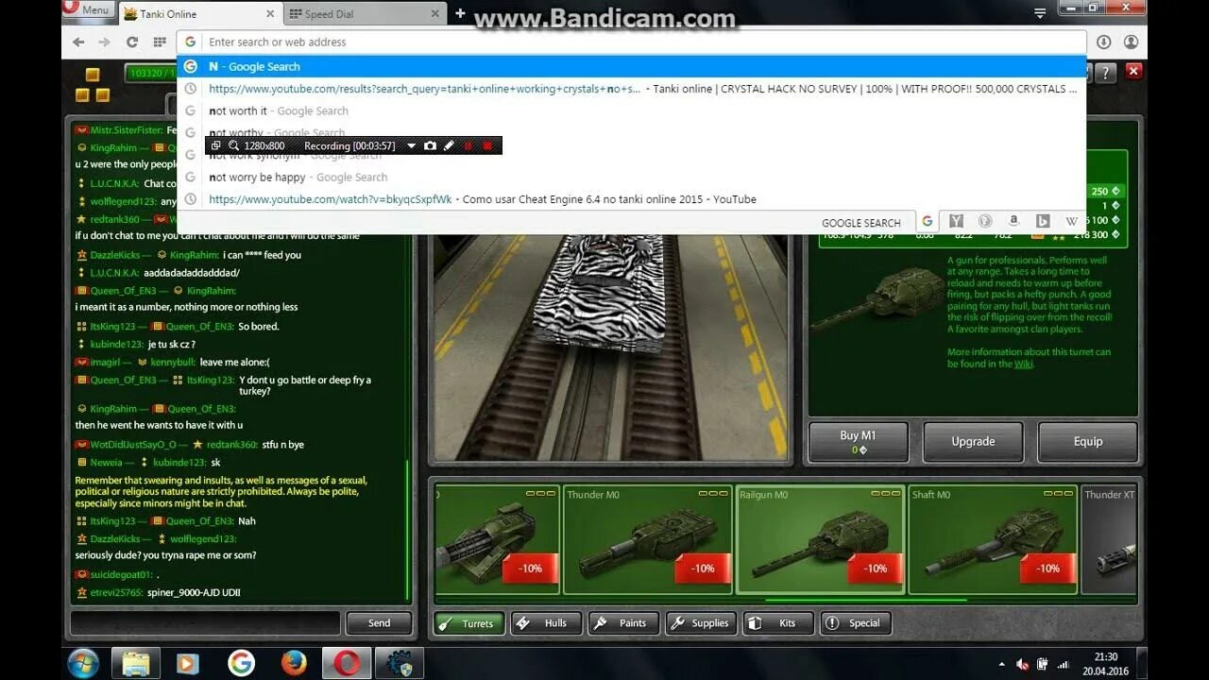Activate the Bandicam pencil drawing tool
Image resolution: width=1209 pixels, height=680 pixels.
click(x=449, y=145)
